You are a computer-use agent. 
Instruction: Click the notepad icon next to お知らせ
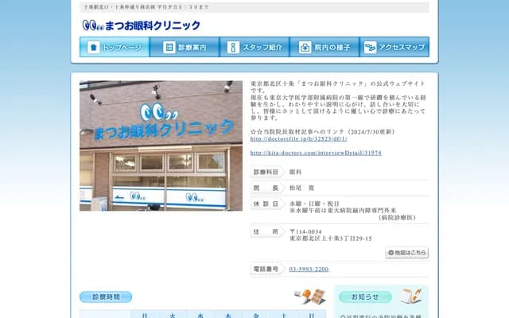tap(410, 297)
